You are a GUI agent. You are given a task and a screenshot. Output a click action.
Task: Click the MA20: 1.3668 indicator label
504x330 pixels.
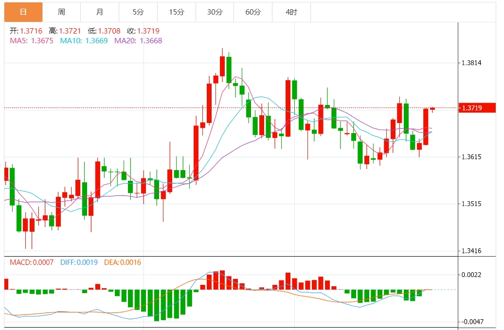pyautogui.click(x=138, y=41)
